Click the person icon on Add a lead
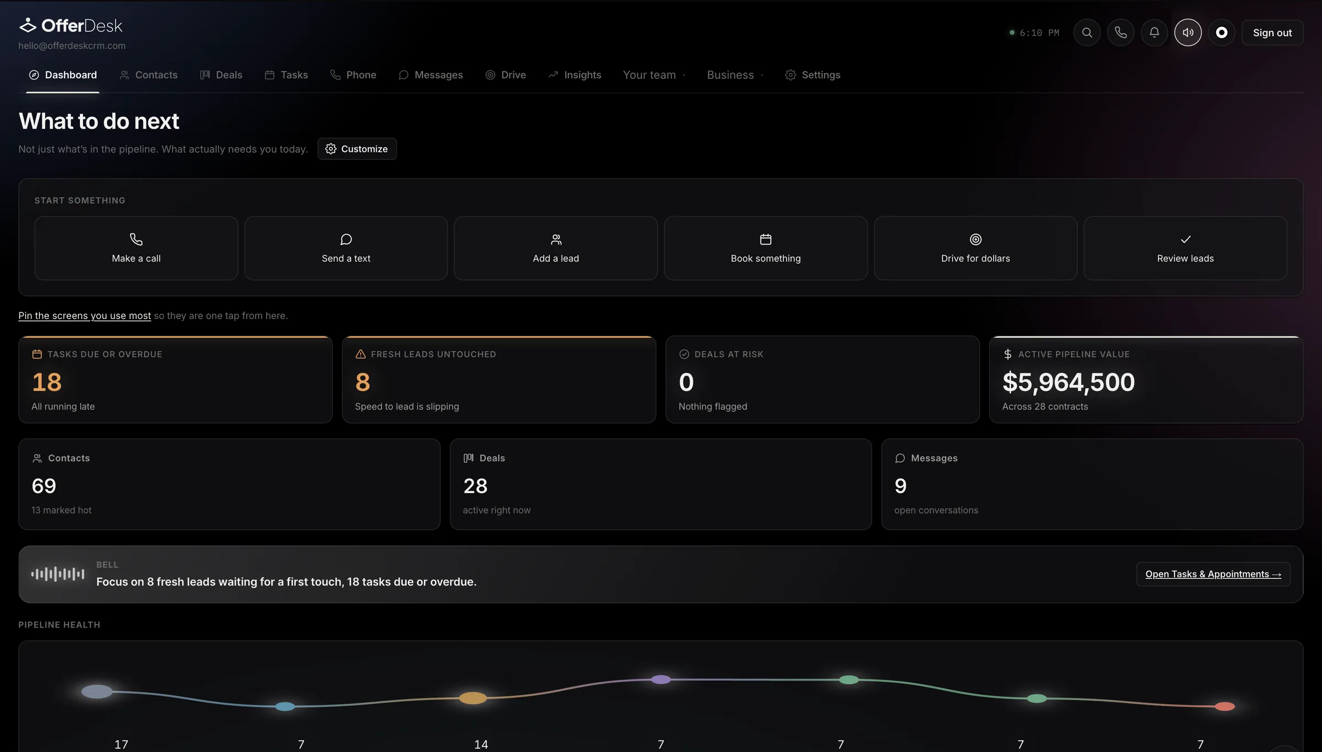The width and height of the screenshot is (1322, 752). [556, 239]
